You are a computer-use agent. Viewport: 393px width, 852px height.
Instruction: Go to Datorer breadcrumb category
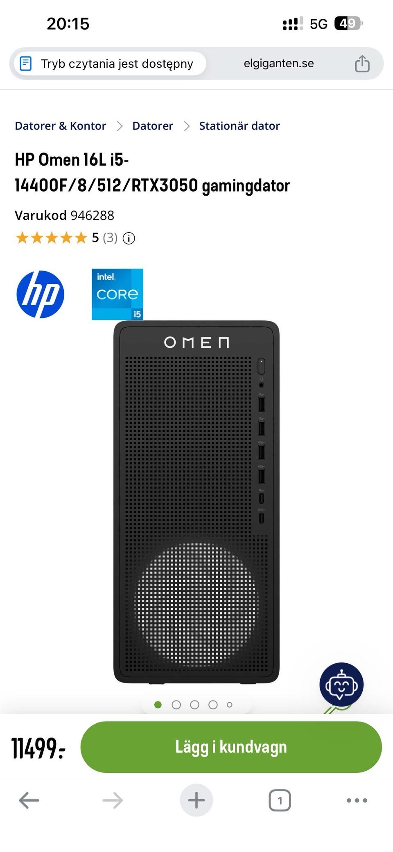point(153,126)
